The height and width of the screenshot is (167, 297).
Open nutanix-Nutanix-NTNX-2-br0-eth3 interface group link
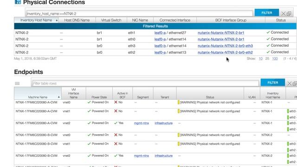click(x=225, y=46)
